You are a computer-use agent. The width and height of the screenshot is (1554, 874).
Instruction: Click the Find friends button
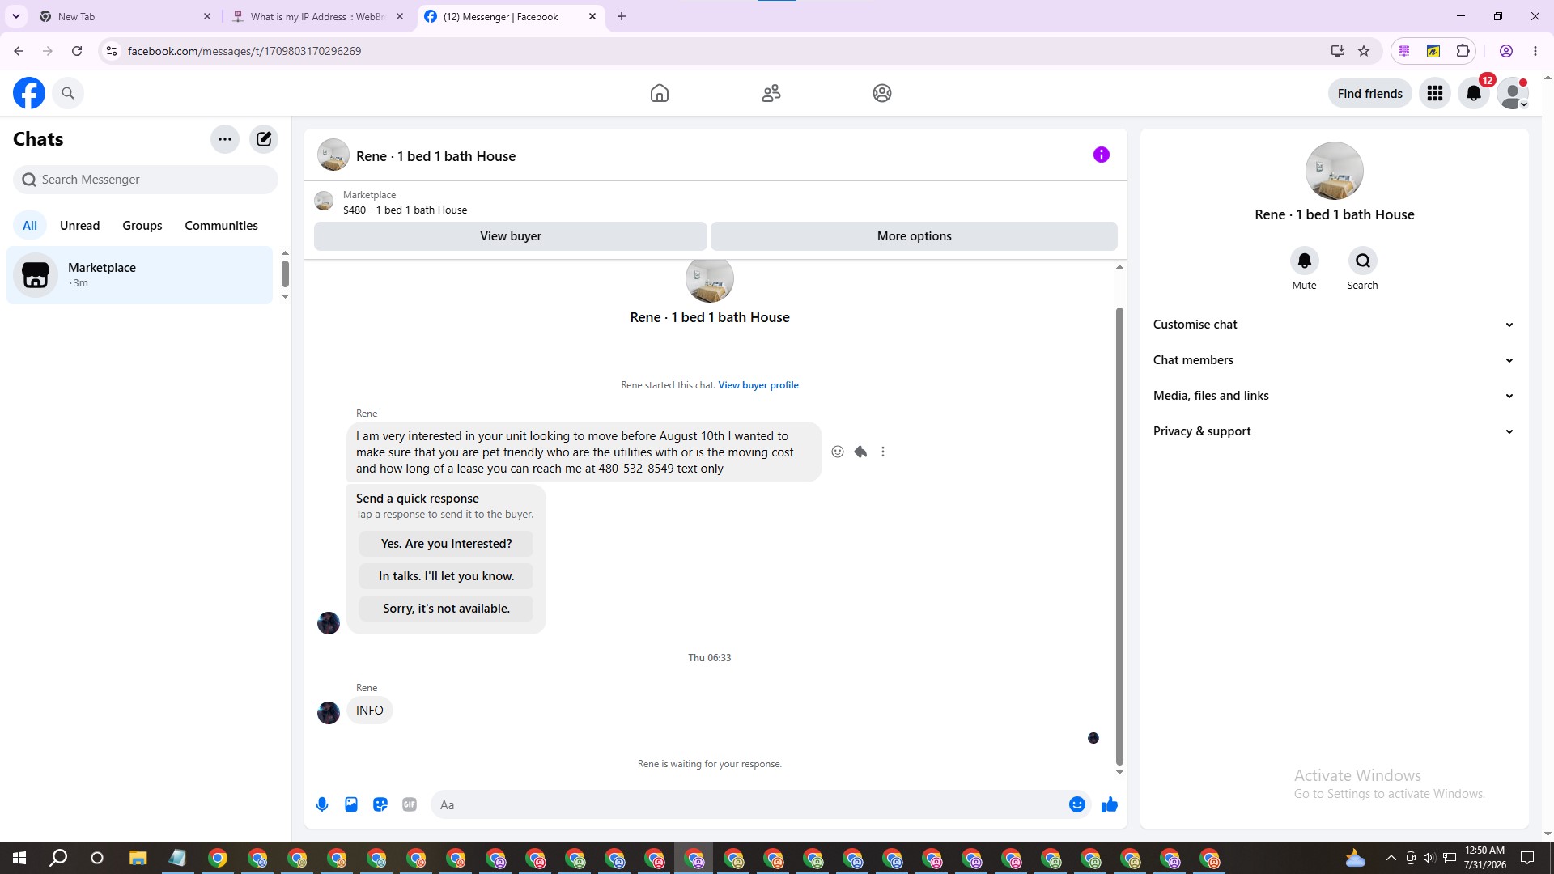[1370, 93]
